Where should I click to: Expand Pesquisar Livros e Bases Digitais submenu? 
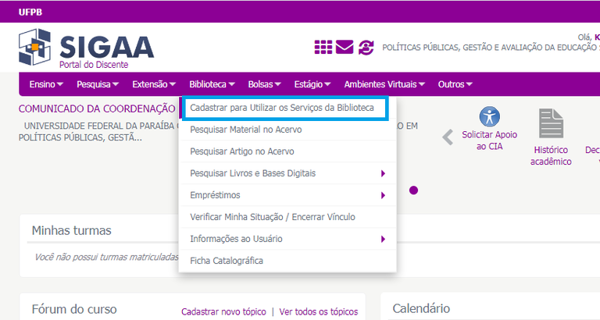(287, 173)
